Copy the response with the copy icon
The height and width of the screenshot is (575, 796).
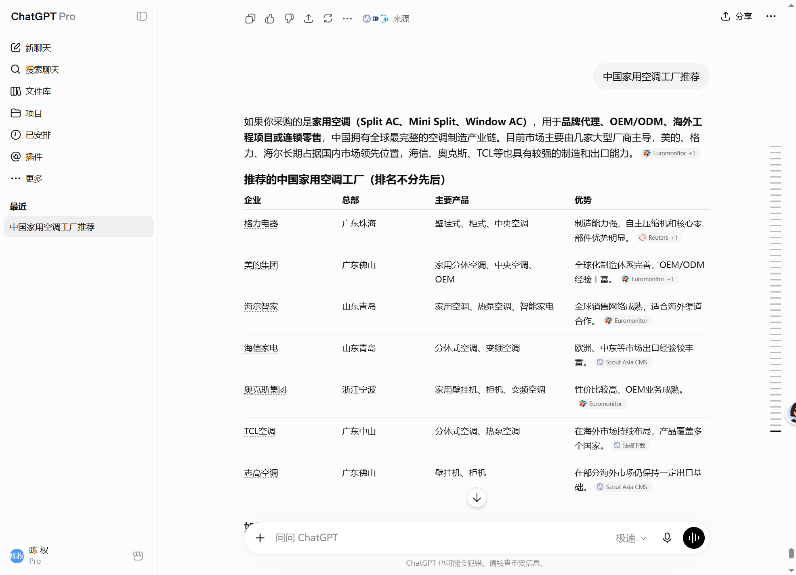(x=250, y=19)
